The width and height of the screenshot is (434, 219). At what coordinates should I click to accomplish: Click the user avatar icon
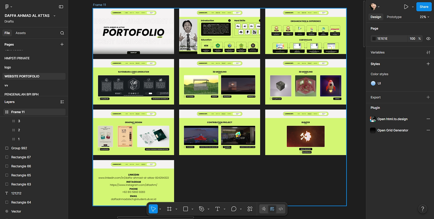(373, 7)
